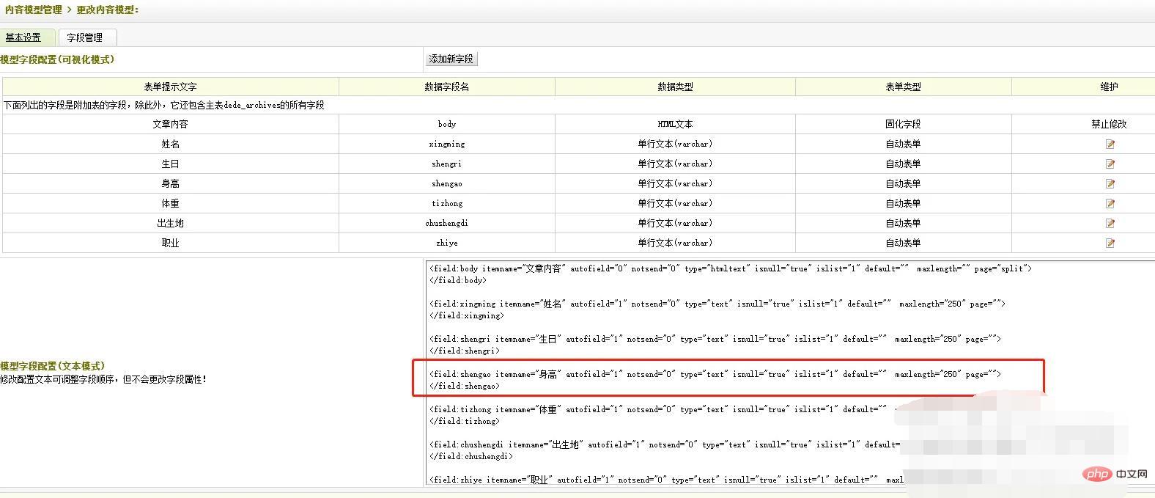Click the 文章内容 cell
This screenshot has width=1155, height=498.
170,124
